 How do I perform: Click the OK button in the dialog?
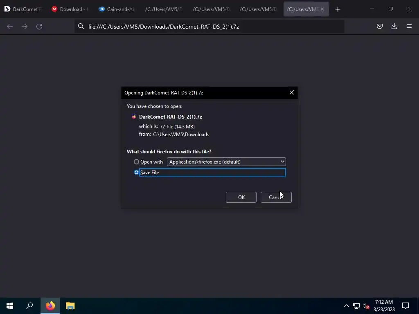(x=241, y=197)
